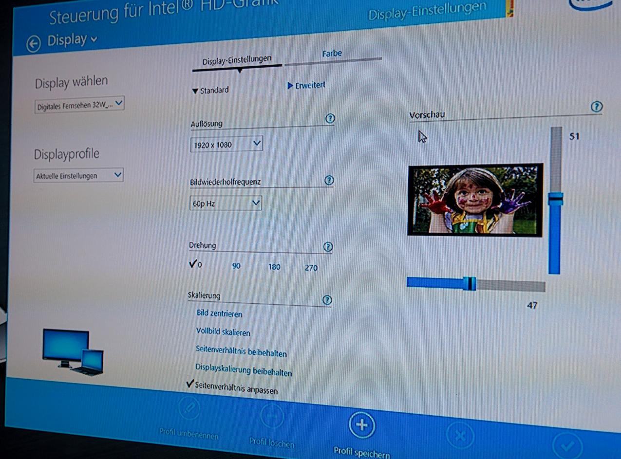Image resolution: width=621 pixels, height=459 pixels.
Task: Select rotation 90 degrees
Action: pyautogui.click(x=236, y=266)
